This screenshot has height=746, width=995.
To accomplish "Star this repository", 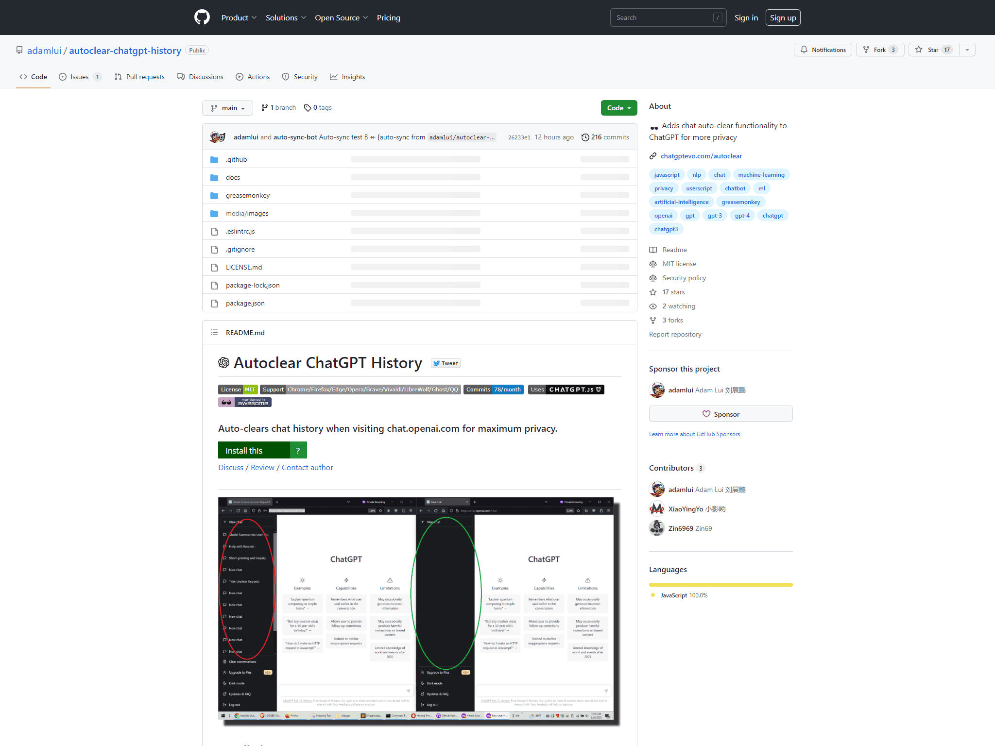I will coord(933,50).
